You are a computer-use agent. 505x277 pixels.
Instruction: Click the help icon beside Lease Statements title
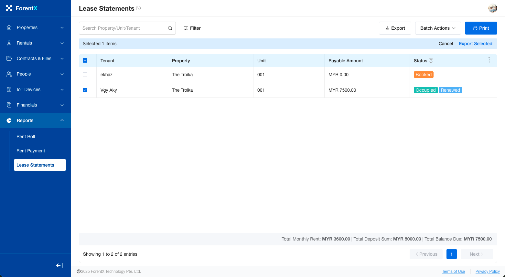138,8
